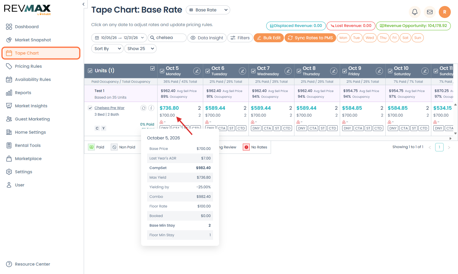458x274 pixels.
Task: Open the info icon beside Chelsea Pre War
Action: coord(151,108)
